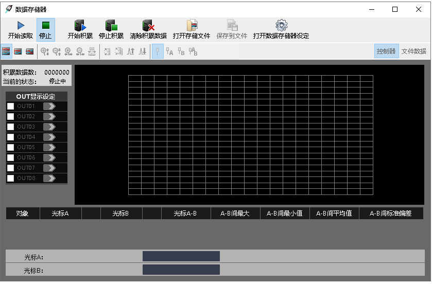The image size is (432, 284).
Task: Open the OUT07 chevron arrow
Action: (49, 168)
